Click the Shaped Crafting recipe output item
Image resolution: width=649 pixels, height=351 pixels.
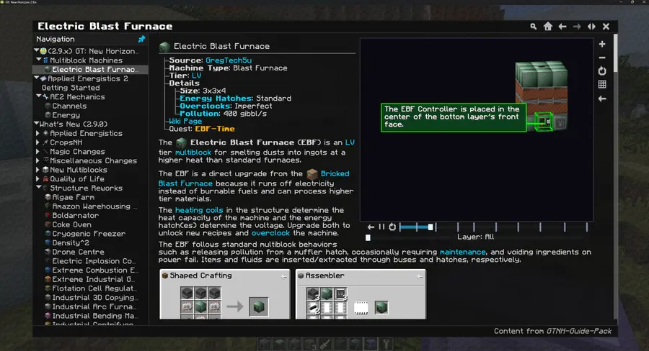click(x=259, y=307)
